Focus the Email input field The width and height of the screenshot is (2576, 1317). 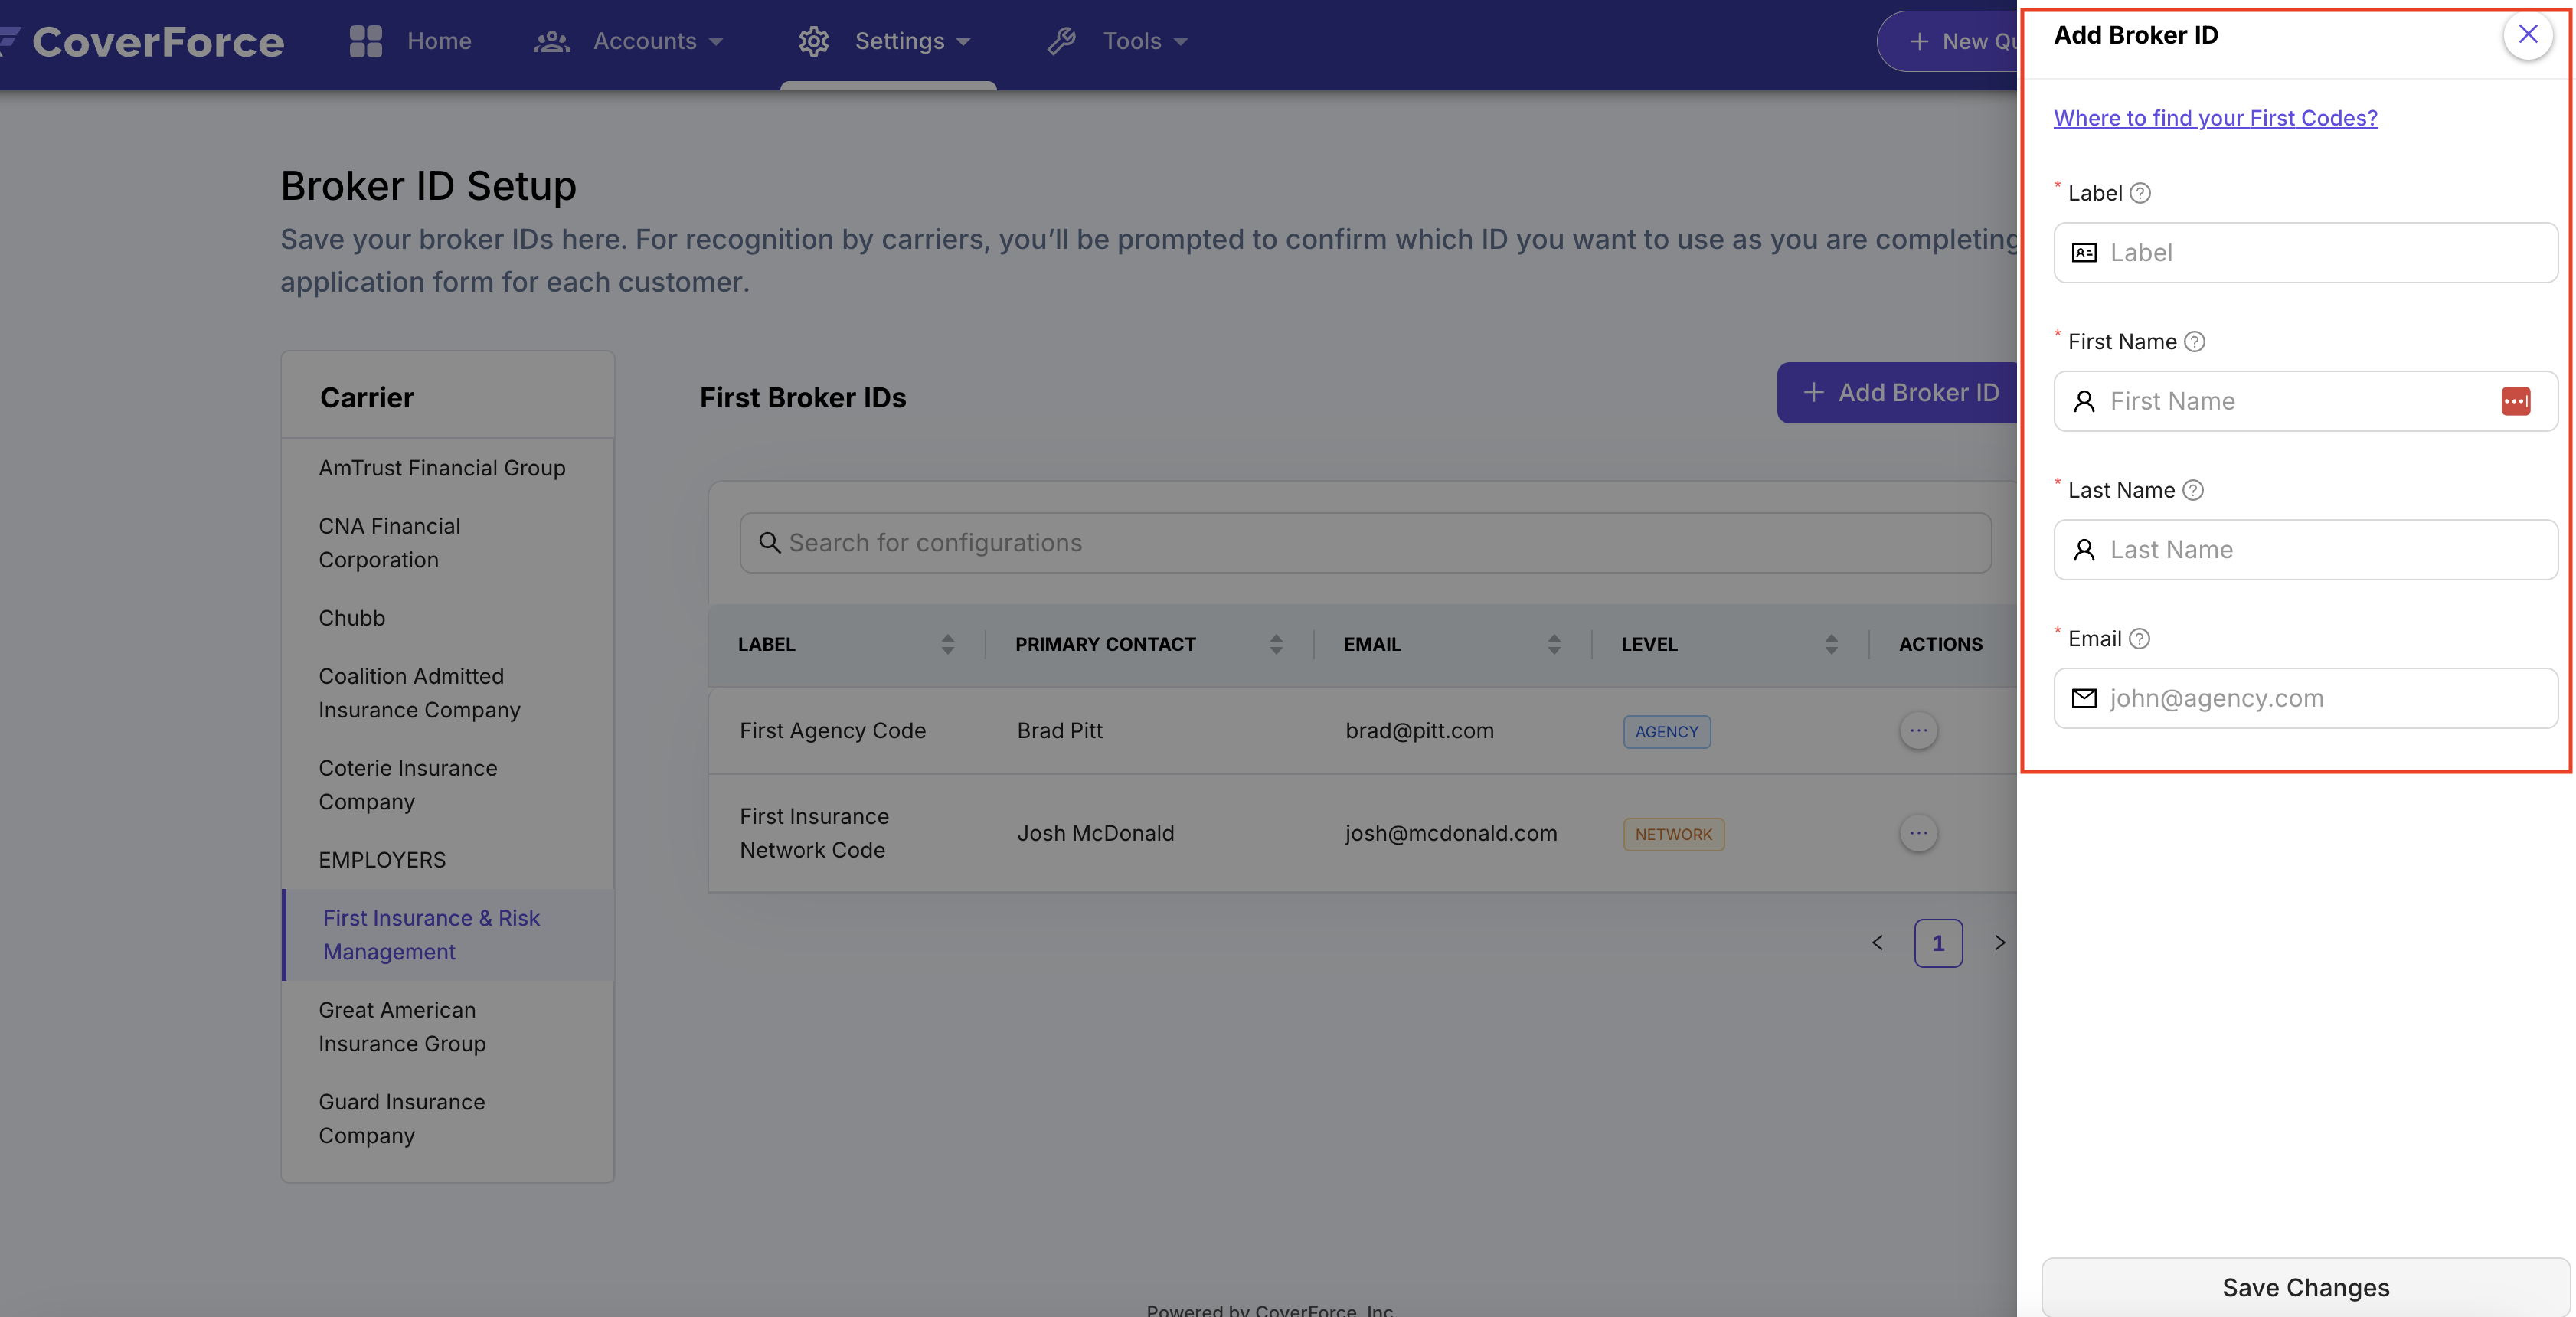(x=2305, y=698)
